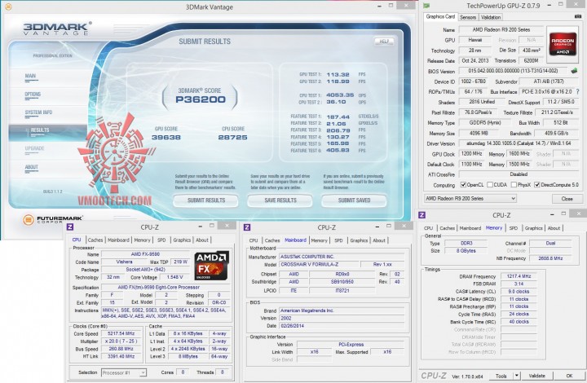This screenshot has width=587, height=383.
Task: Open ABOUT in 3DMark sidebar
Action: point(32,167)
